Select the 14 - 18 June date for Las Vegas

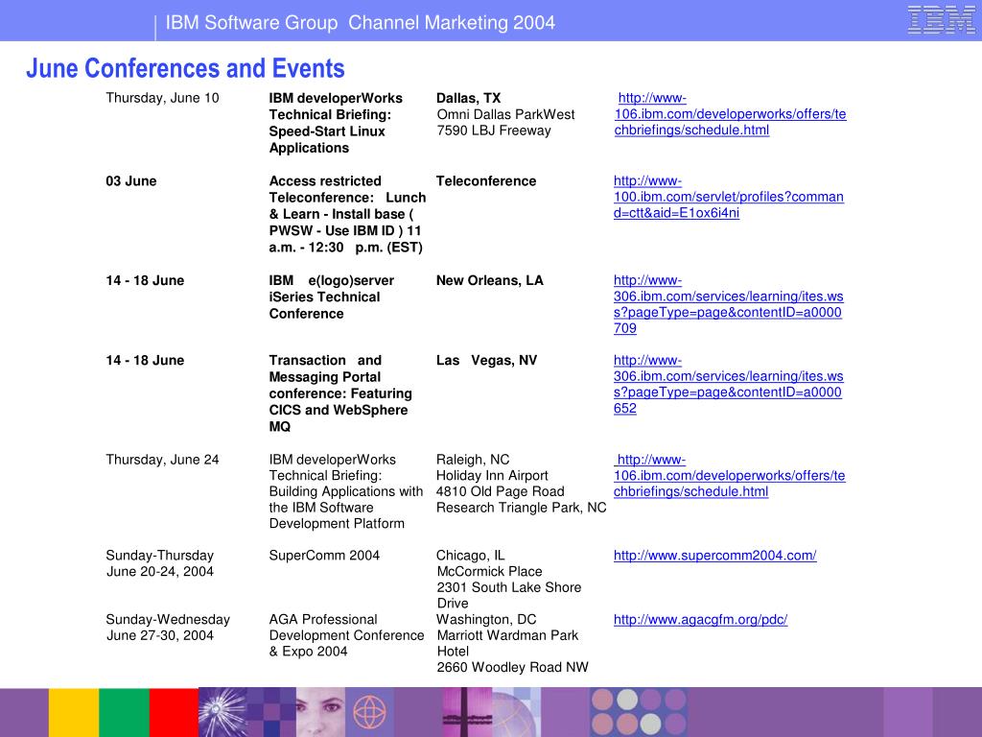(x=145, y=361)
